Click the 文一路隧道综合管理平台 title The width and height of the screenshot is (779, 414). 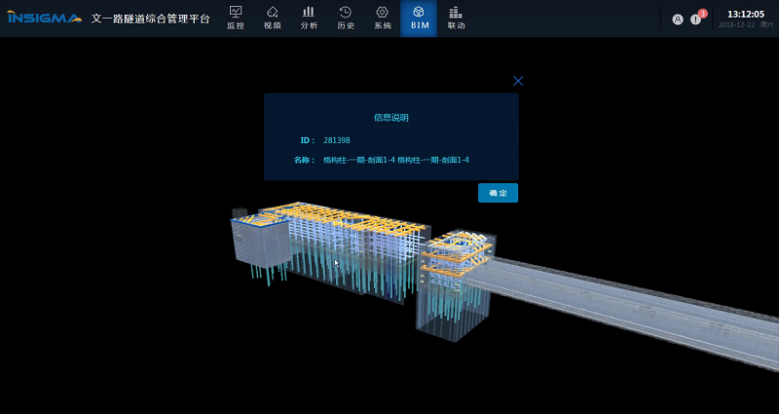(150, 19)
